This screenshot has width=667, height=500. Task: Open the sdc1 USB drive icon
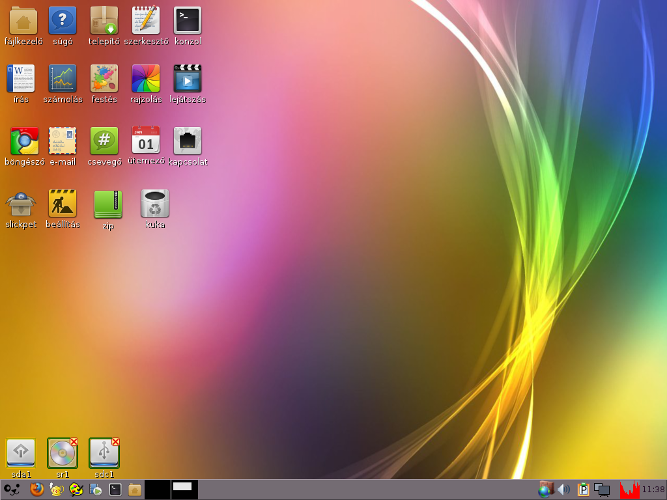[x=104, y=453]
